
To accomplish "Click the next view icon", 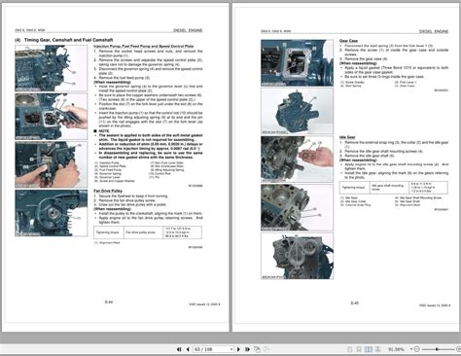I will [266, 349].
